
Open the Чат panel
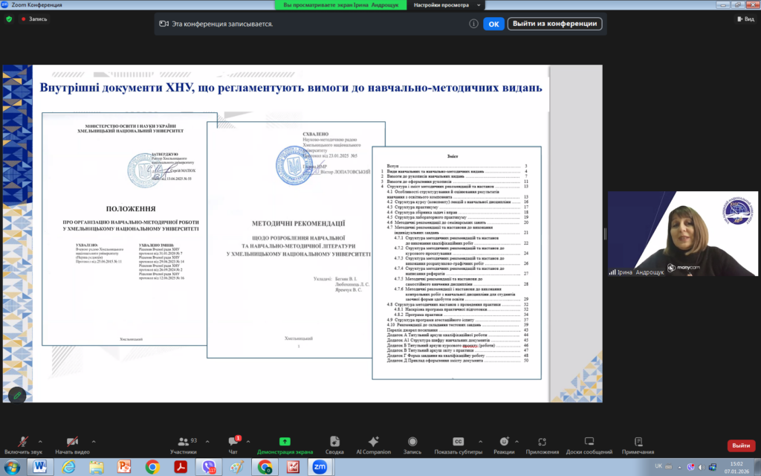pyautogui.click(x=233, y=445)
